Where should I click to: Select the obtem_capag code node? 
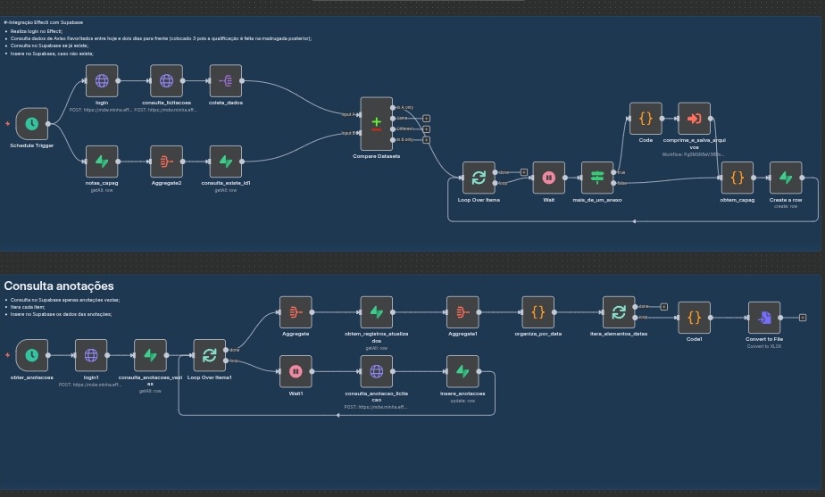[737, 178]
